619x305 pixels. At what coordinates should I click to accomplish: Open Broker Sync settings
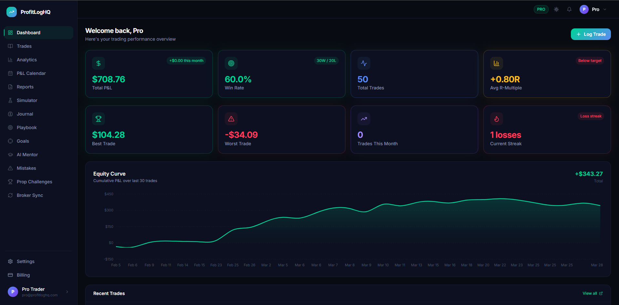[30, 195]
